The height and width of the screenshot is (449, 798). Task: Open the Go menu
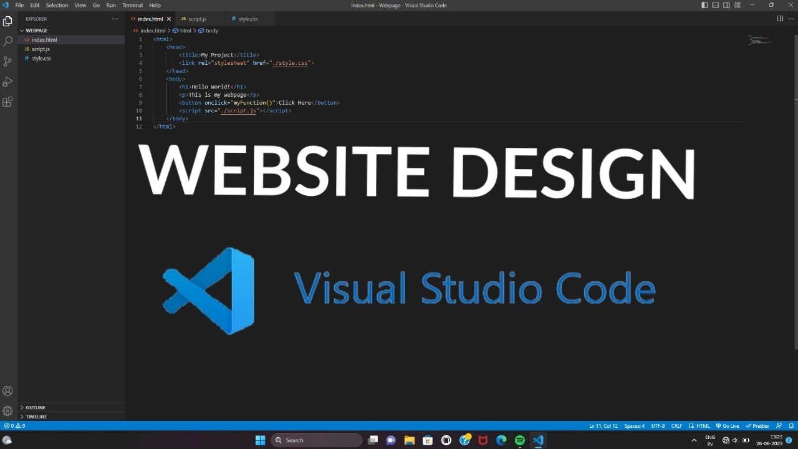96,5
